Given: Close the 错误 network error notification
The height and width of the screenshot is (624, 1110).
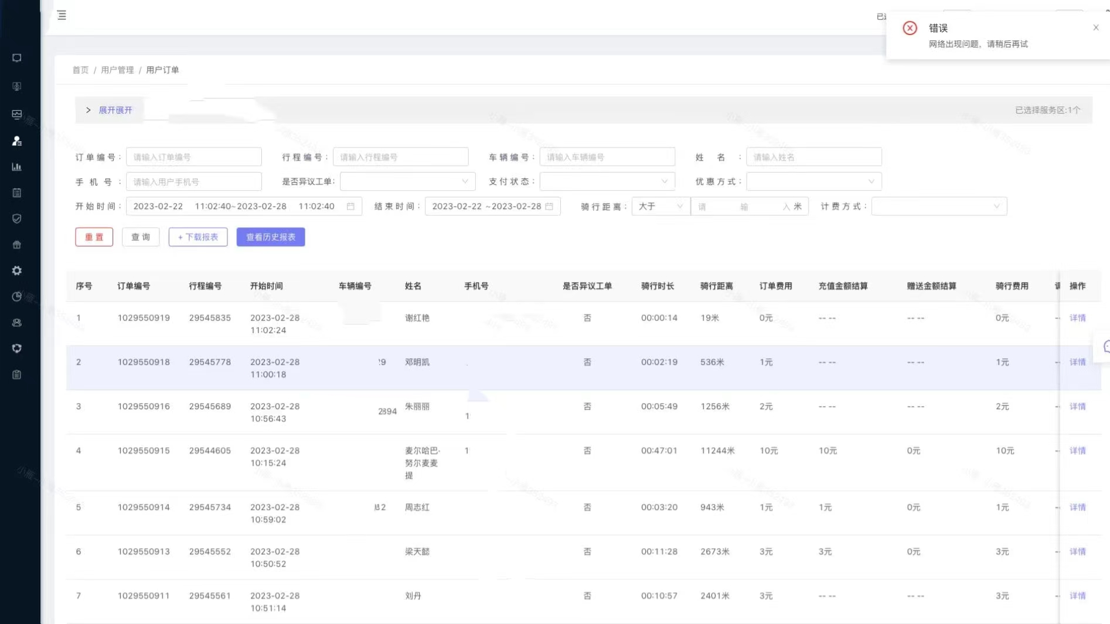Looking at the screenshot, I should point(1096,28).
